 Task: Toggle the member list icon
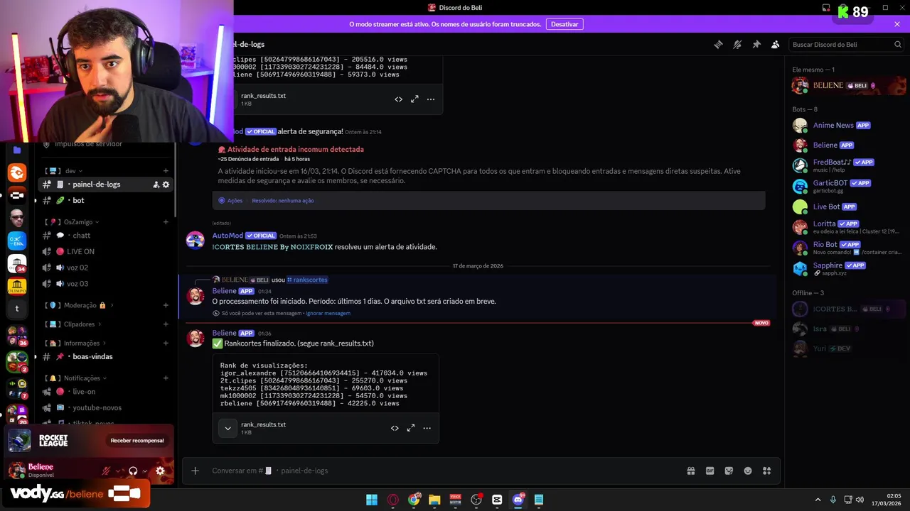point(776,44)
